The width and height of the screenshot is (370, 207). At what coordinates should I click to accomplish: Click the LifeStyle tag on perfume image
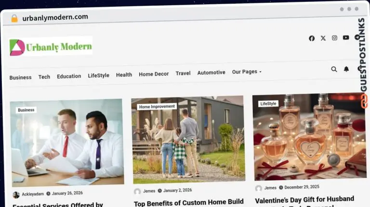[268, 104]
